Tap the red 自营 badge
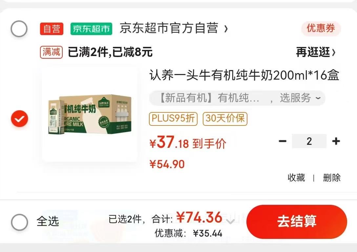 coord(52,29)
